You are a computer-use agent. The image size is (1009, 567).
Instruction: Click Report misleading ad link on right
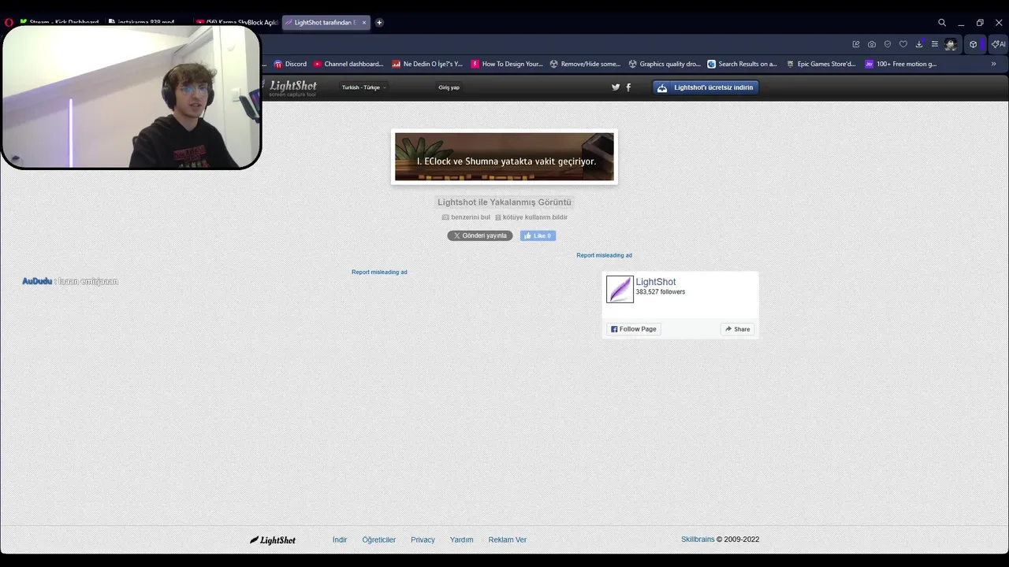(604, 255)
